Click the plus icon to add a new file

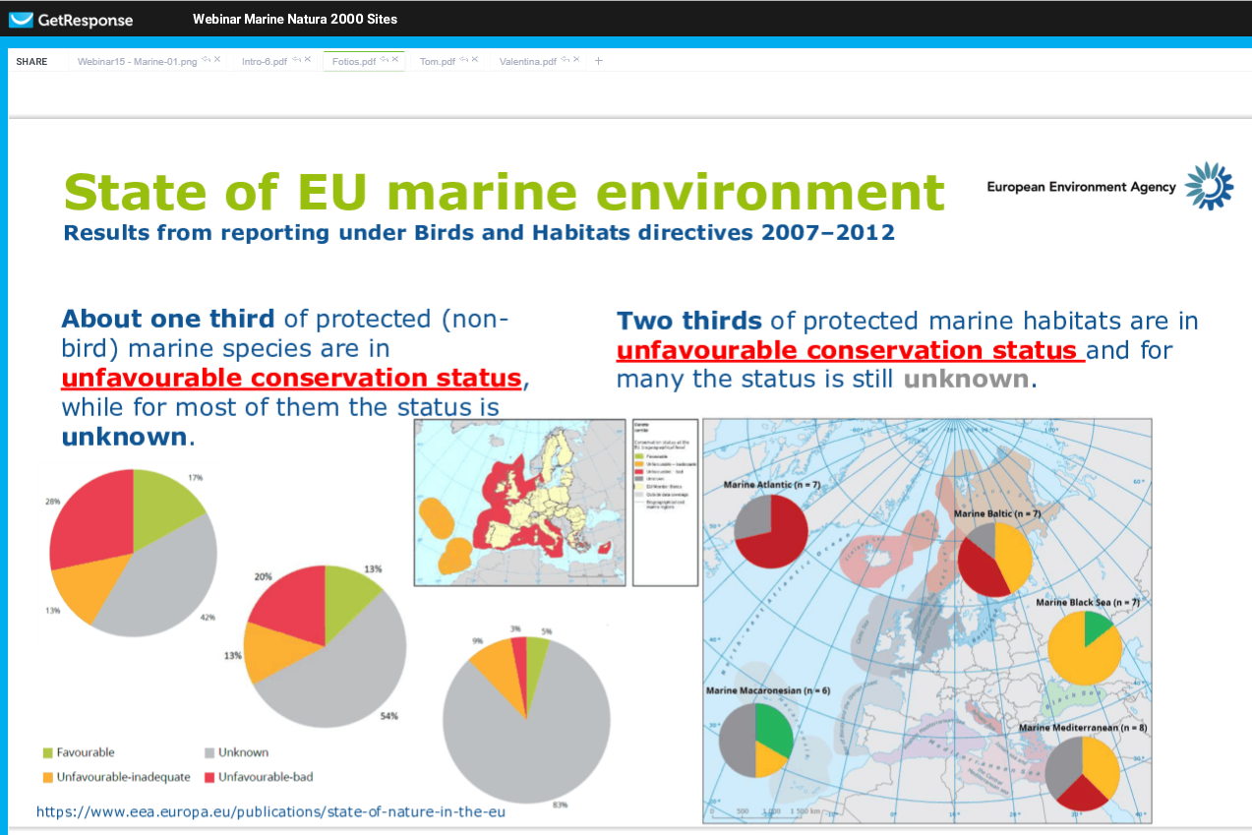click(x=598, y=60)
